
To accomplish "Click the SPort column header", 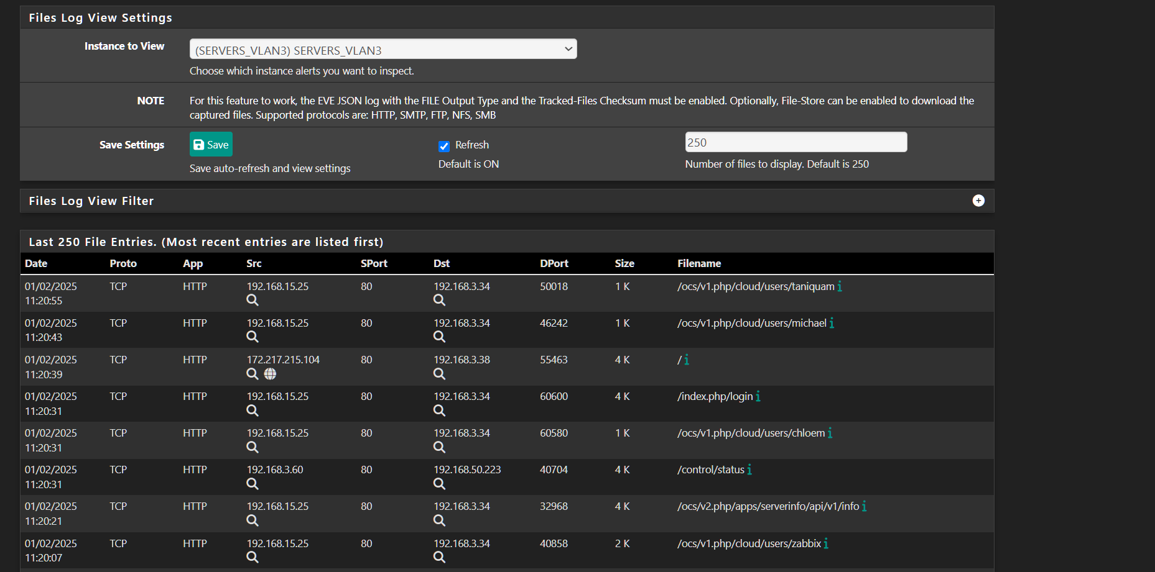I will click(x=374, y=263).
